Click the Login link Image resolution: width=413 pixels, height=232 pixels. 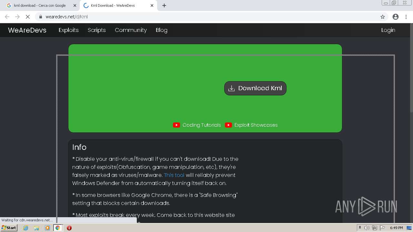pos(388,30)
